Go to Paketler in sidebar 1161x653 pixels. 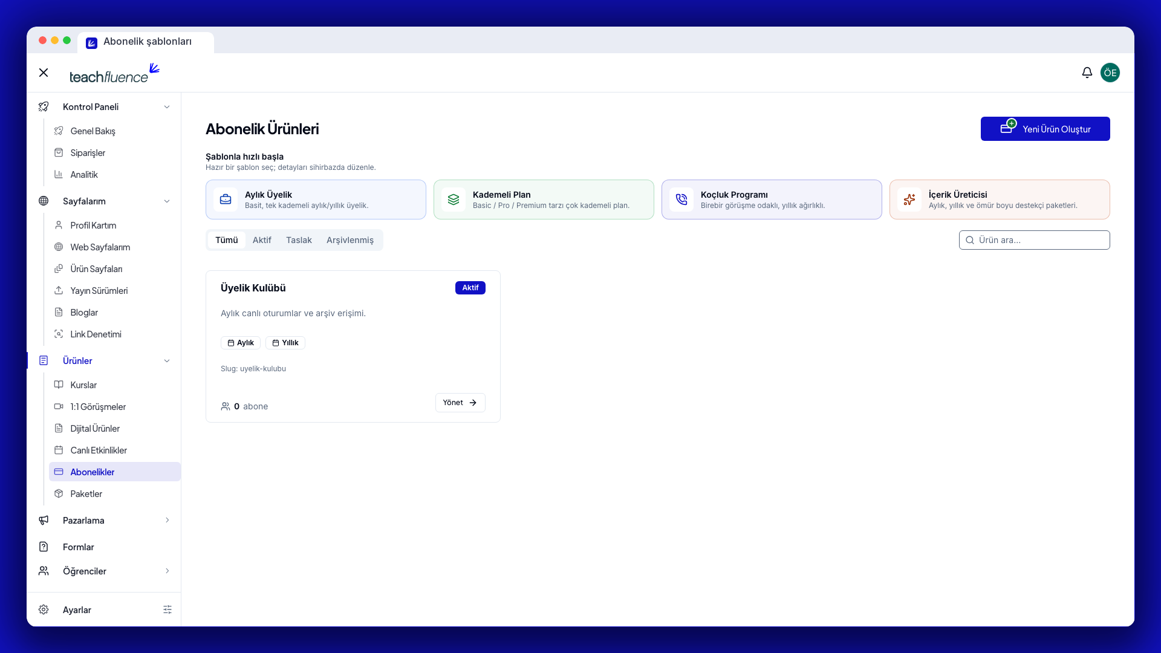coord(114,494)
